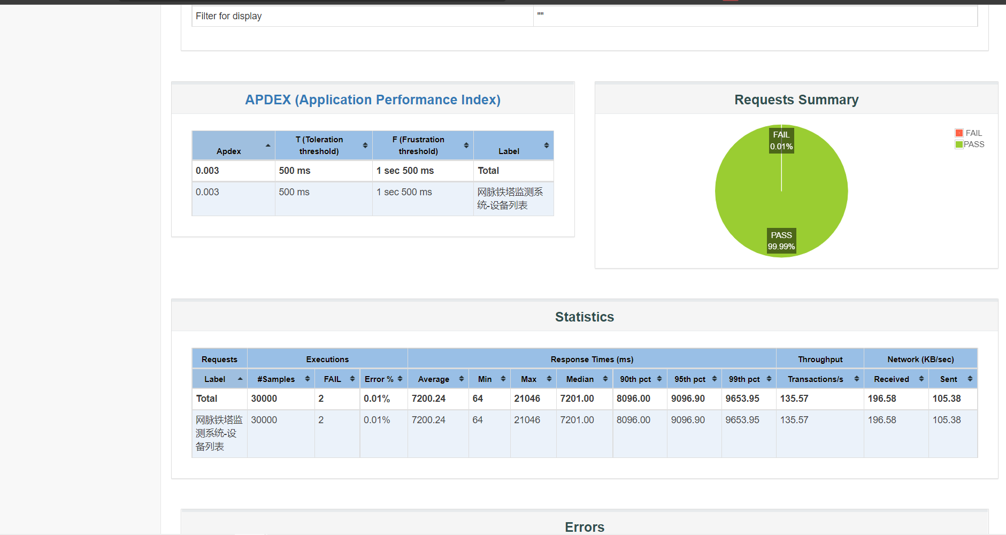Sort APDEX table by Apdex column arrow
This screenshot has height=535, width=1006.
(268, 146)
